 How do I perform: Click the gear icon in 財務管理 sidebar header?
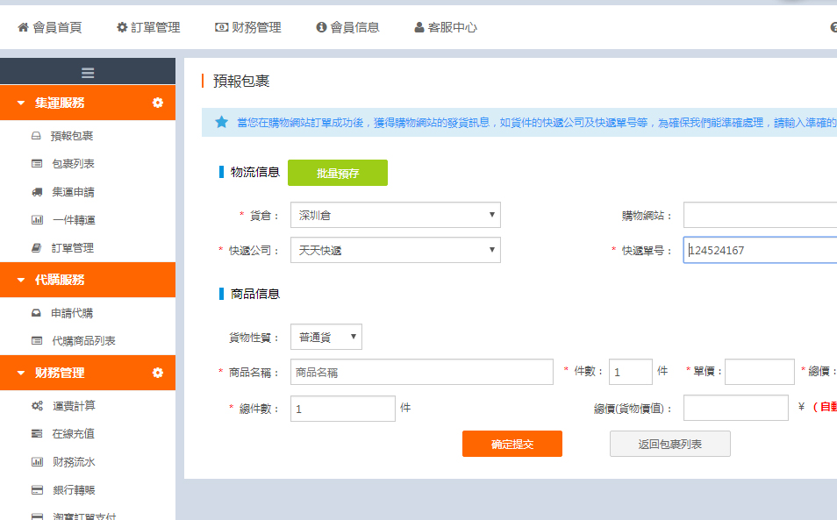point(157,373)
